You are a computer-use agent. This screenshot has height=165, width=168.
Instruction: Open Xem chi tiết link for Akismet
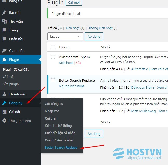(159, 69)
